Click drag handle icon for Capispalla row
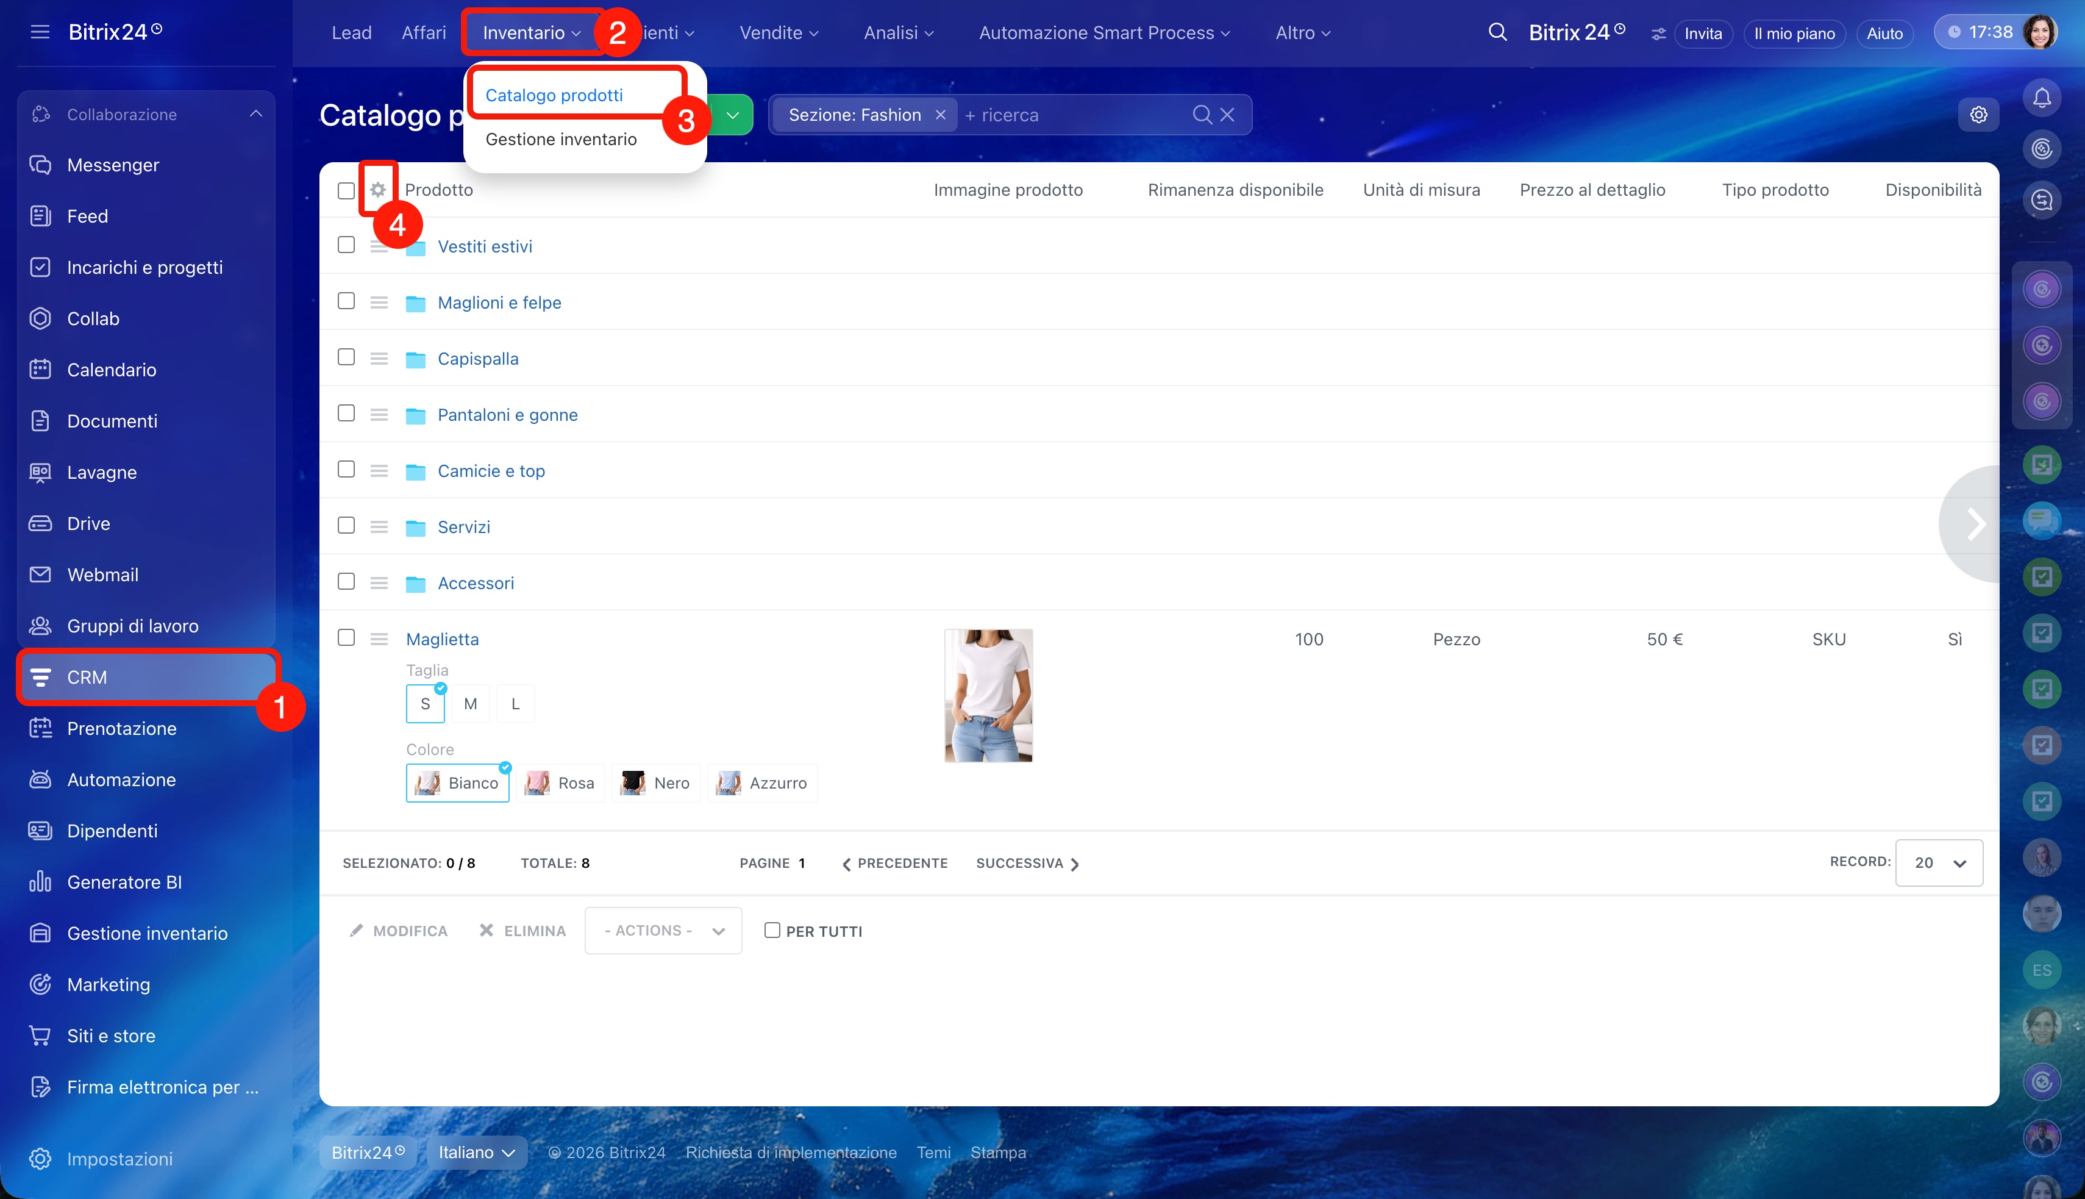The height and width of the screenshot is (1199, 2085). pos(379,359)
